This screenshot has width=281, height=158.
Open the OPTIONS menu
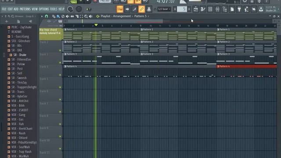(44, 9)
